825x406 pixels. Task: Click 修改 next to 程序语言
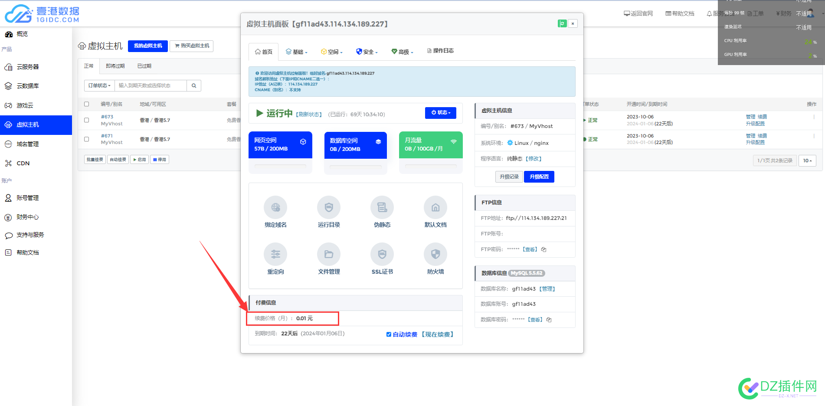(534, 159)
